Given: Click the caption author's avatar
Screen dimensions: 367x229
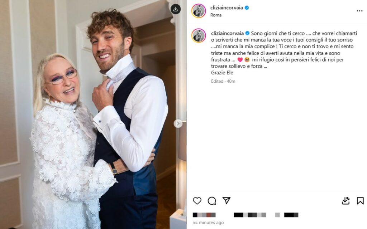Looking at the screenshot, I should pyautogui.click(x=199, y=35).
